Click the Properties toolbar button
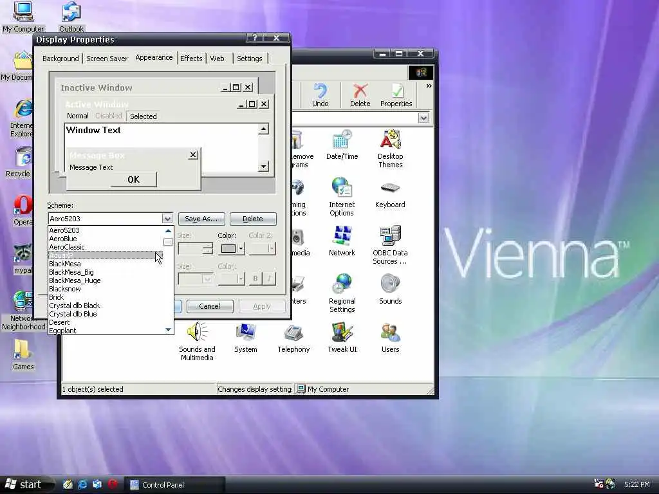 [396, 95]
